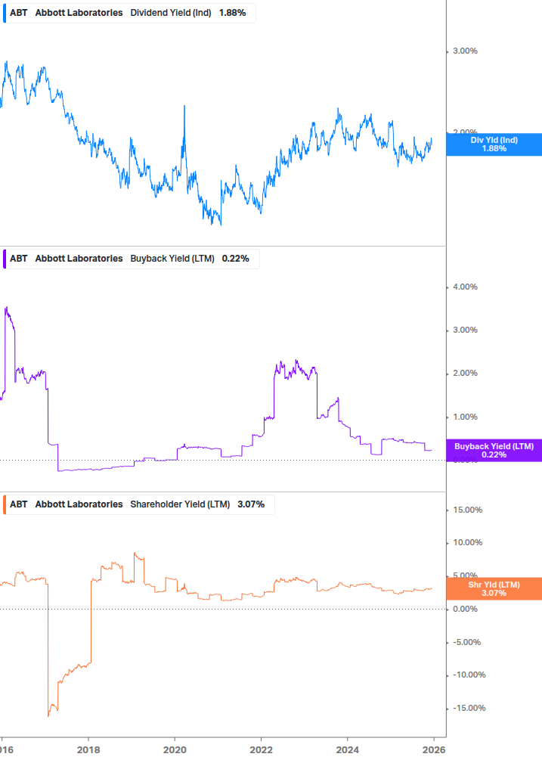Click the ABT Buyback Yield (LTM) legend label

[x=130, y=259]
